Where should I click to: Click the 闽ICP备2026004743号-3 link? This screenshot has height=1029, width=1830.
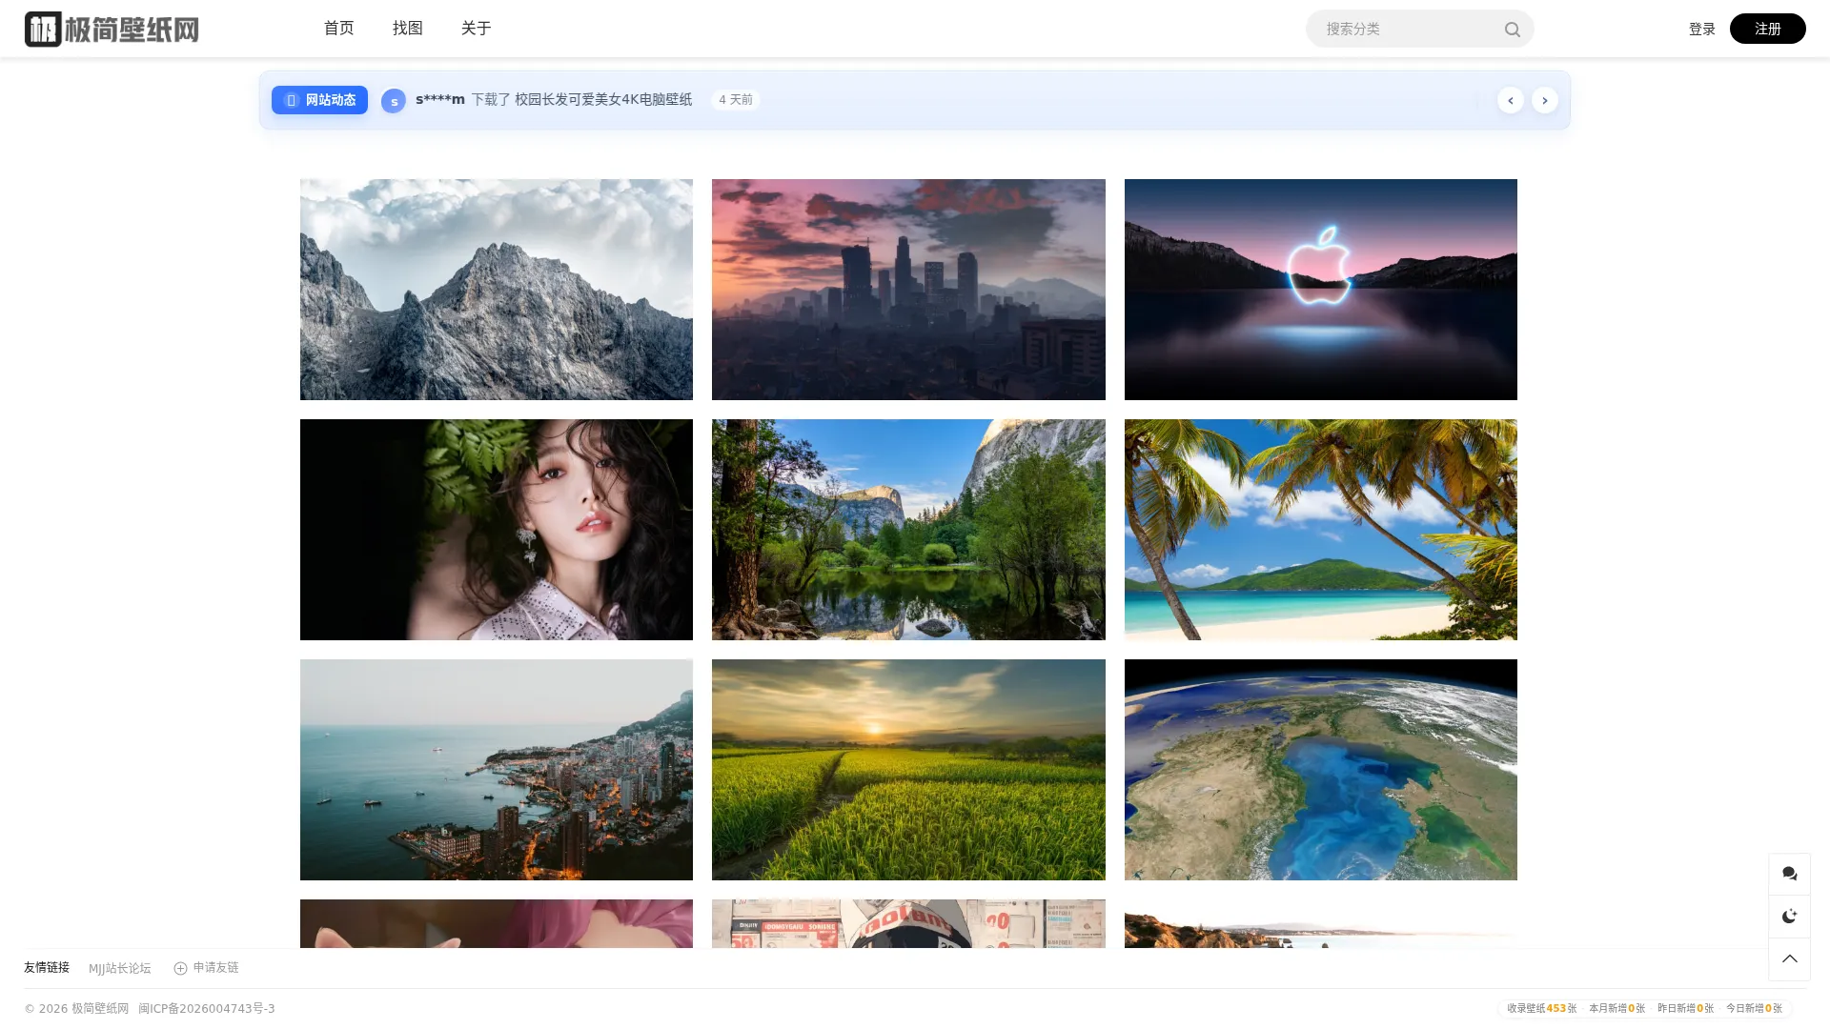(206, 1008)
